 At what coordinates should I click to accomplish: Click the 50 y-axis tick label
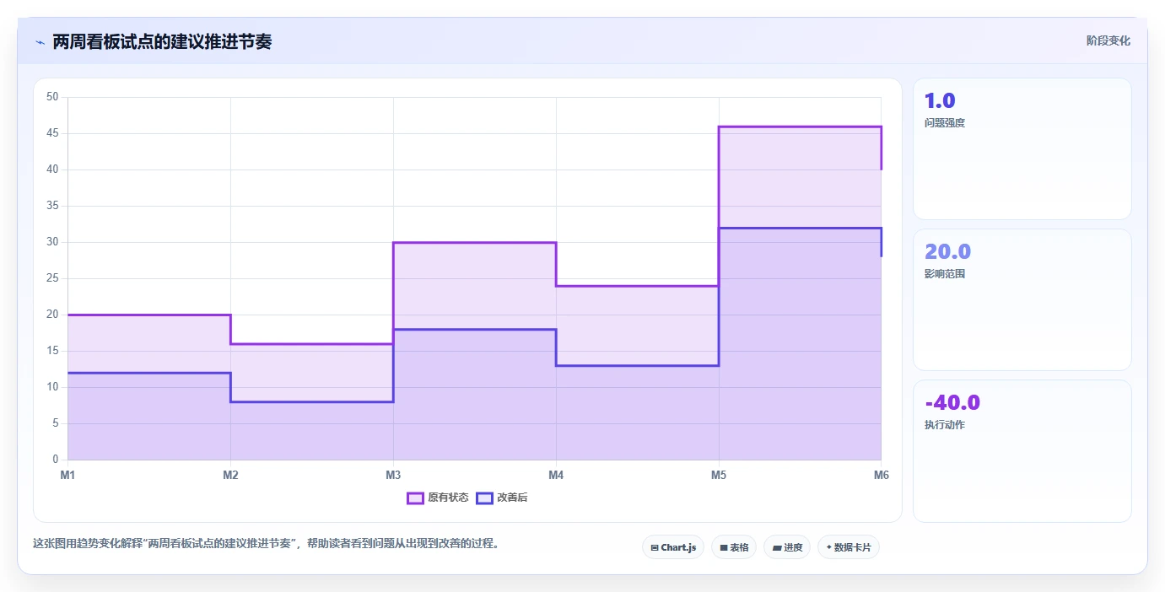point(52,97)
